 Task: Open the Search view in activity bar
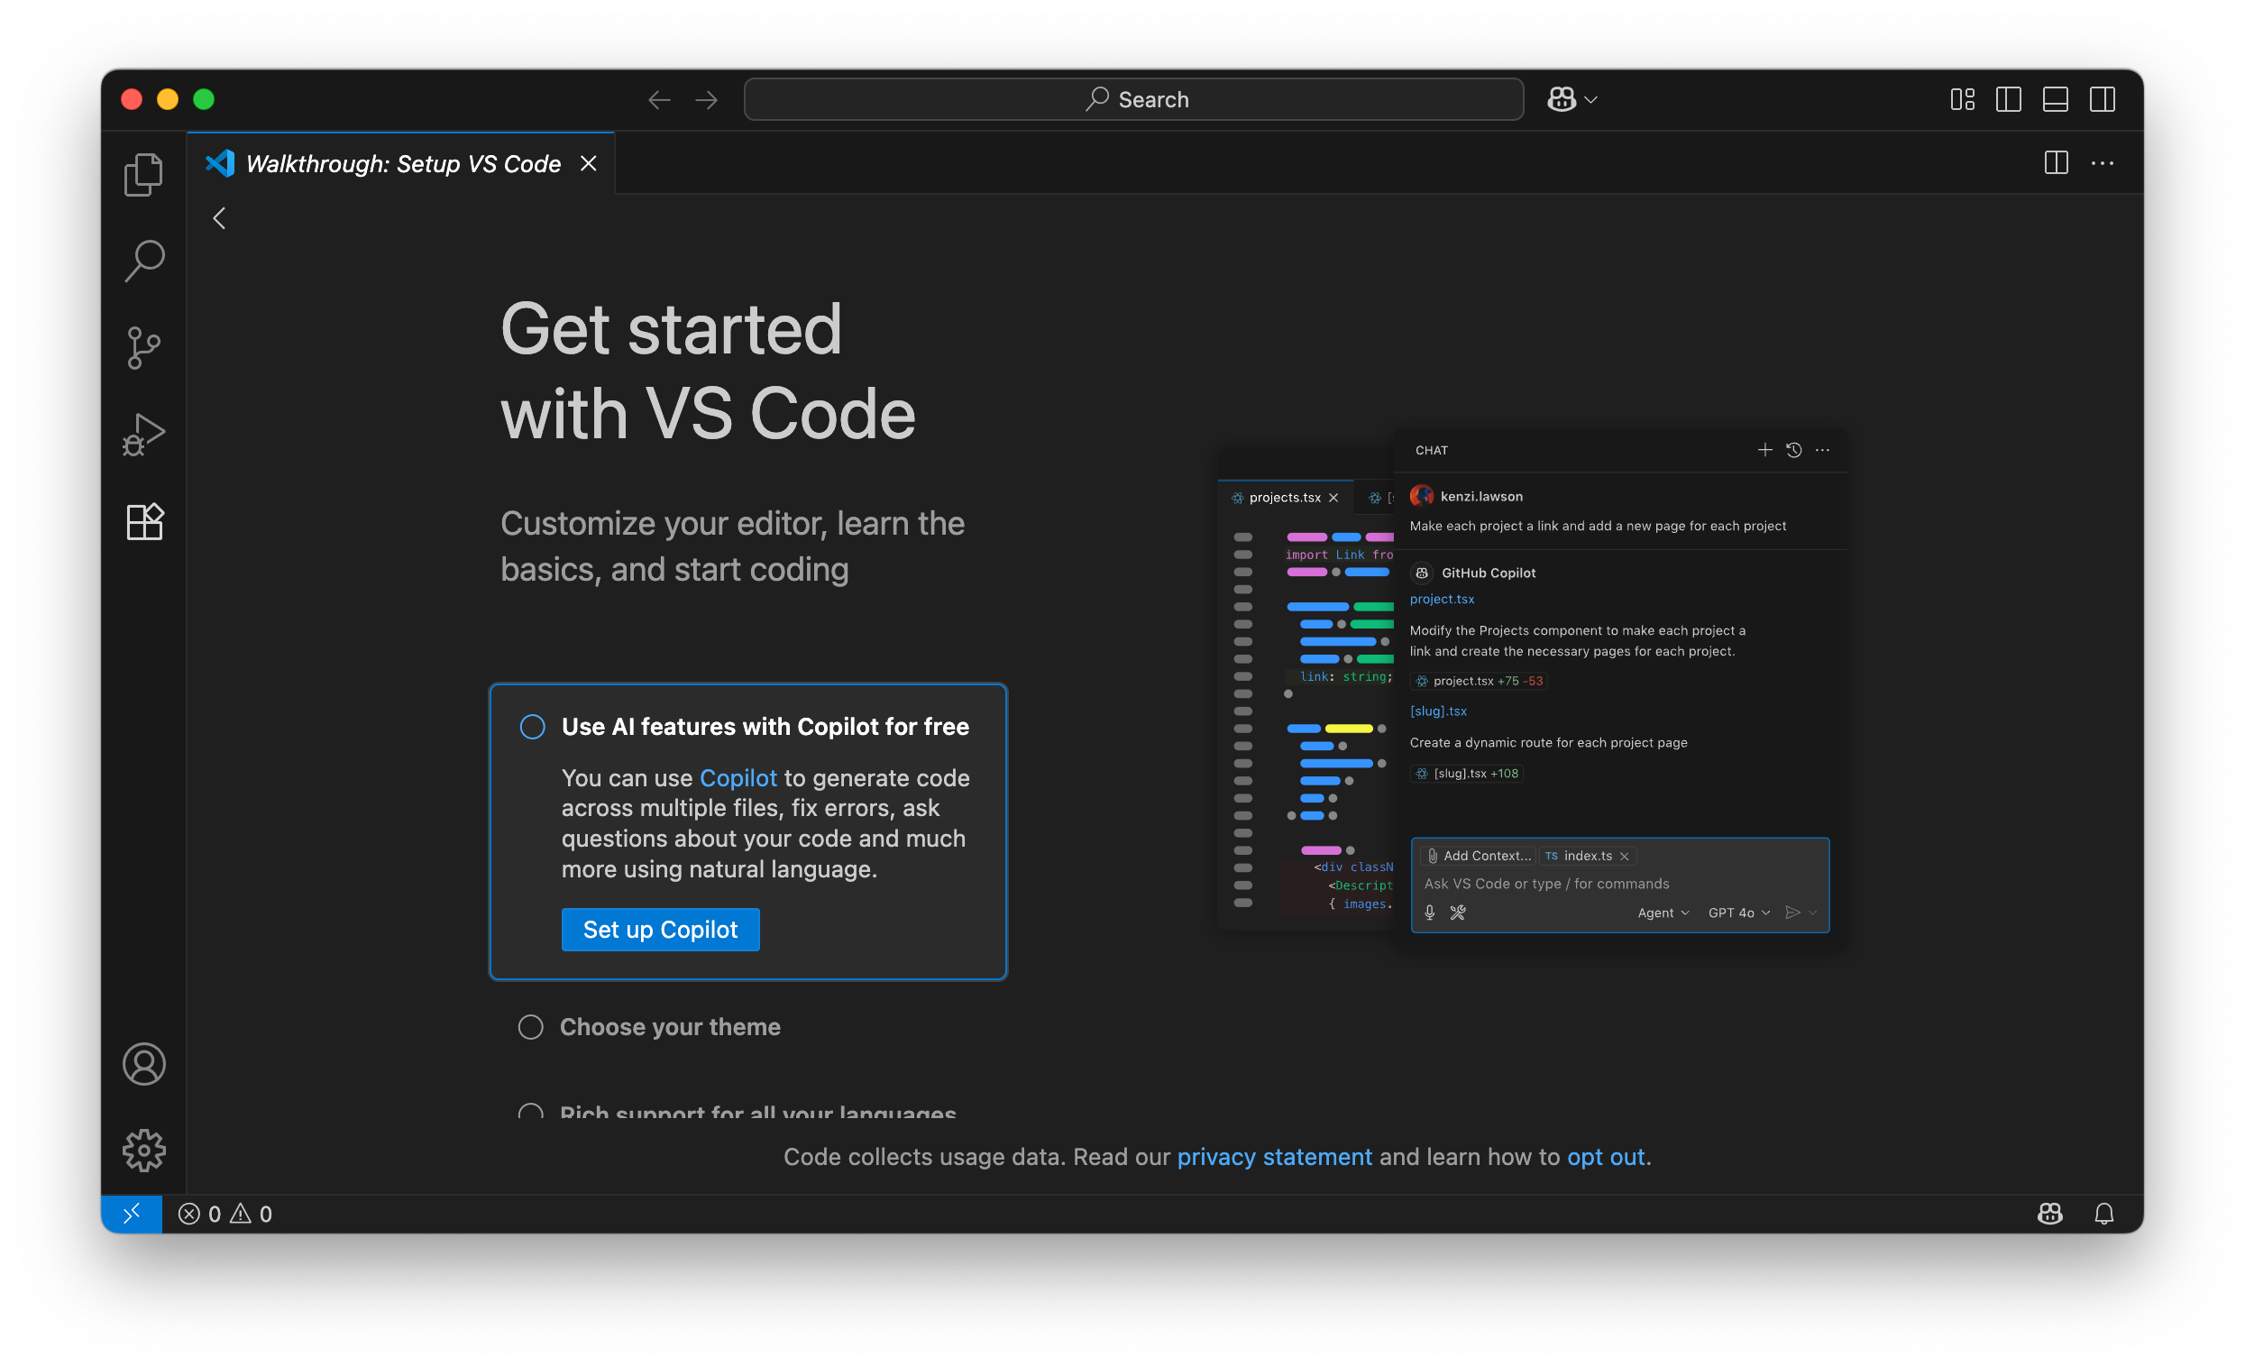coord(143,261)
